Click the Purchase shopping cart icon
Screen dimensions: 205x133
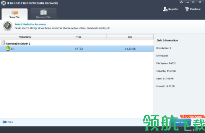pyautogui.click(x=187, y=9)
